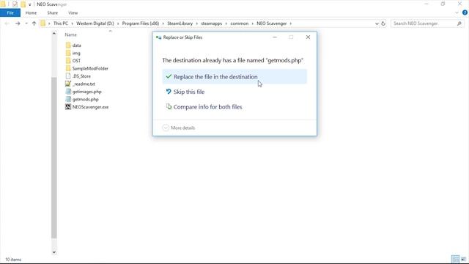Open the Explorer help icon
The height and width of the screenshot is (264, 469).
click(465, 12)
